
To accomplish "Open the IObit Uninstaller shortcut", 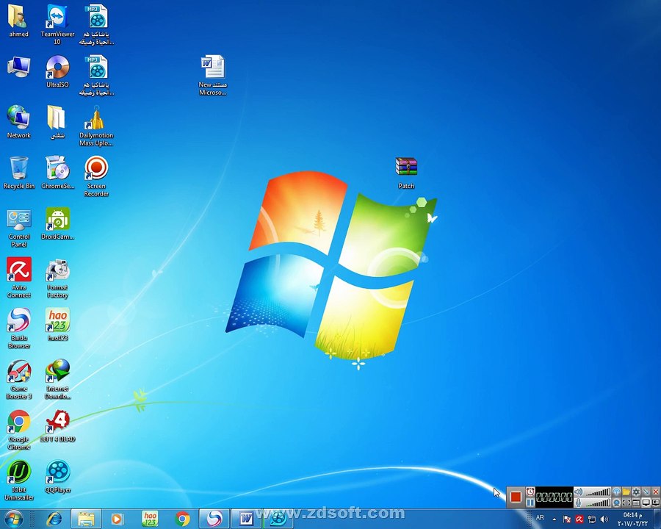I will click(18, 480).
